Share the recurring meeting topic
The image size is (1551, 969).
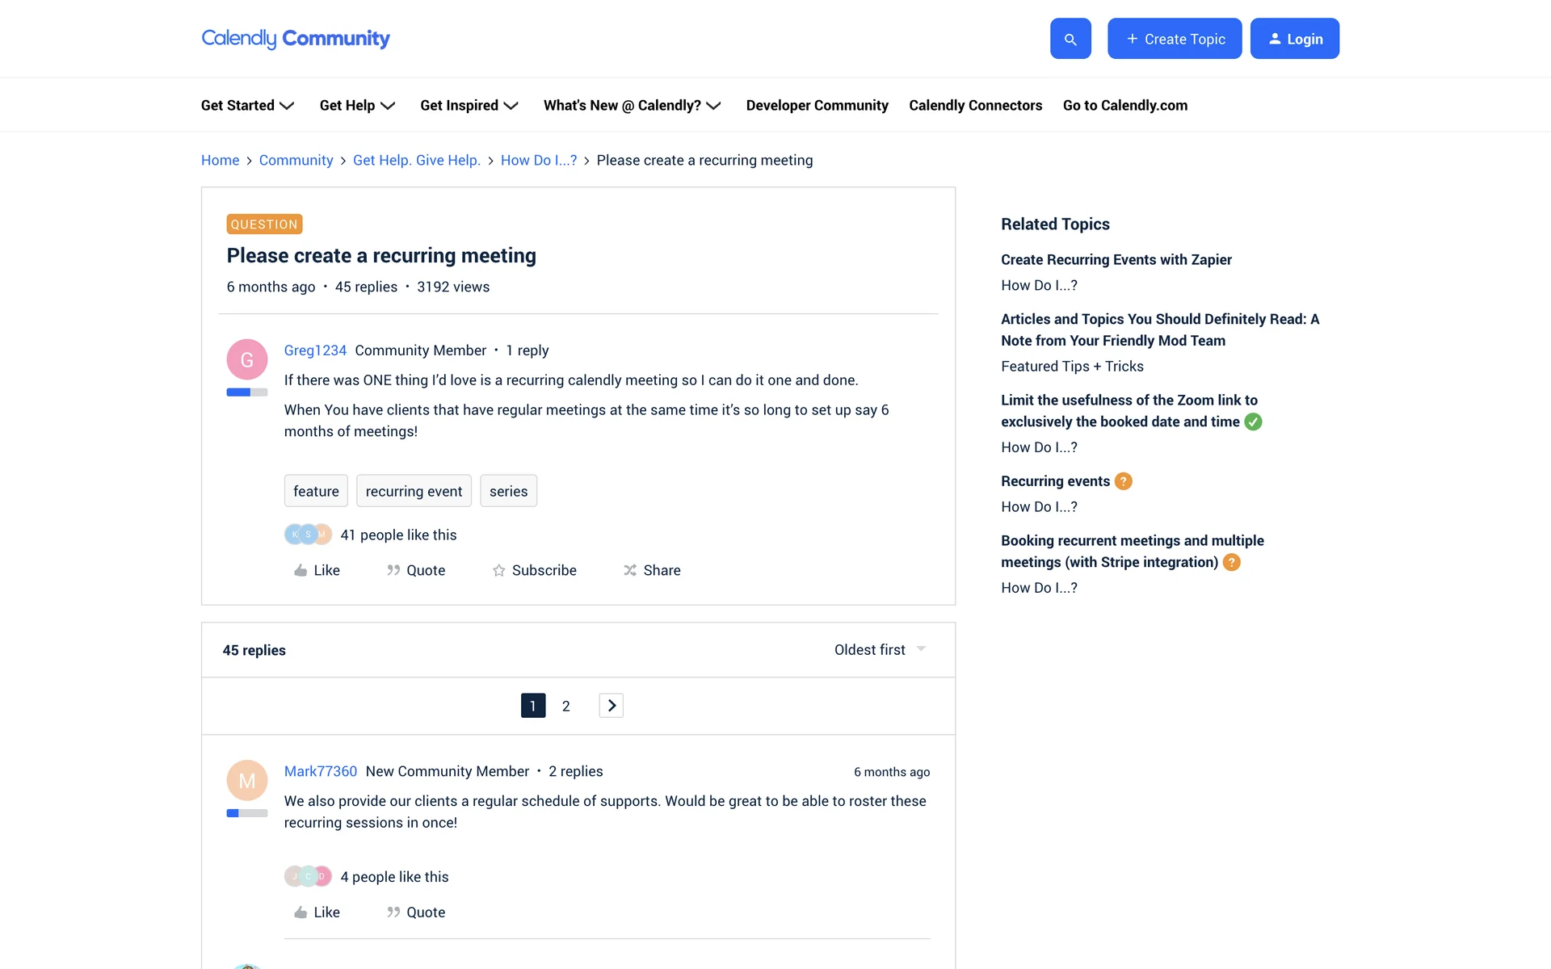coord(652,570)
